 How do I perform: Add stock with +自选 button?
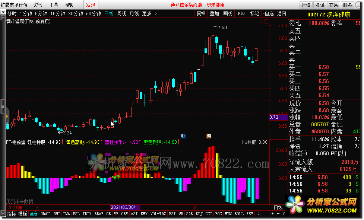(268, 14)
